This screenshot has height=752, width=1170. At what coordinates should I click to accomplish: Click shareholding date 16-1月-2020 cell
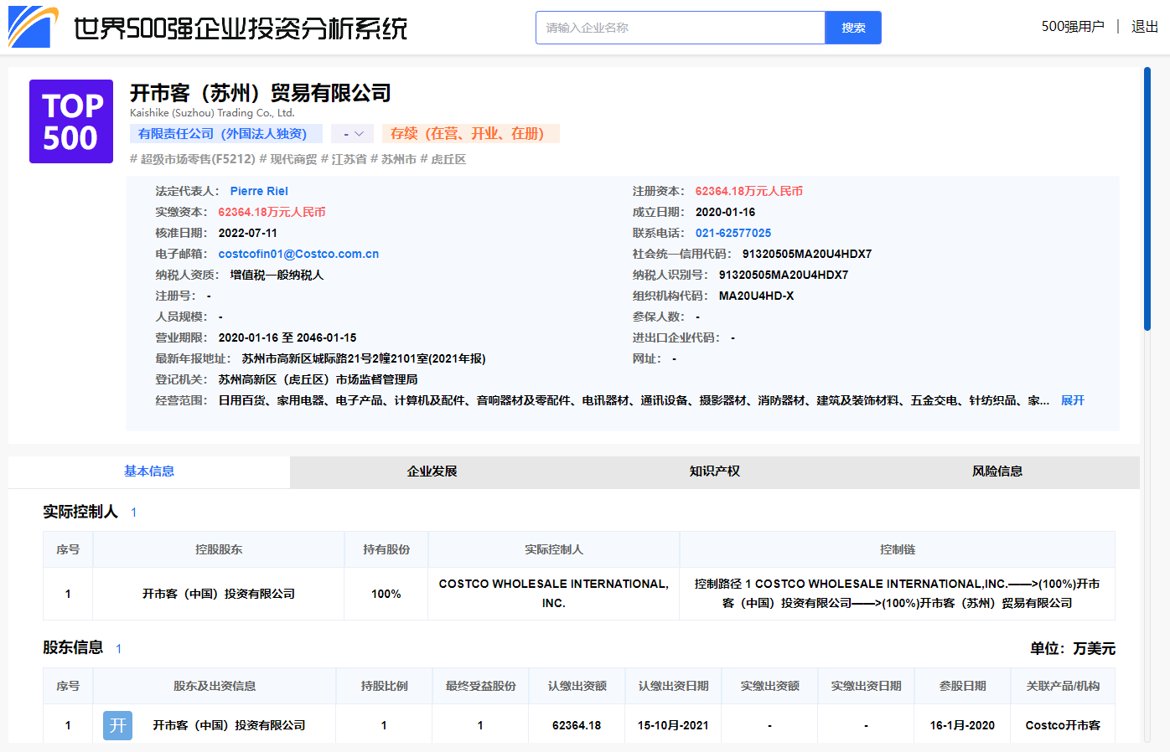pos(962,725)
